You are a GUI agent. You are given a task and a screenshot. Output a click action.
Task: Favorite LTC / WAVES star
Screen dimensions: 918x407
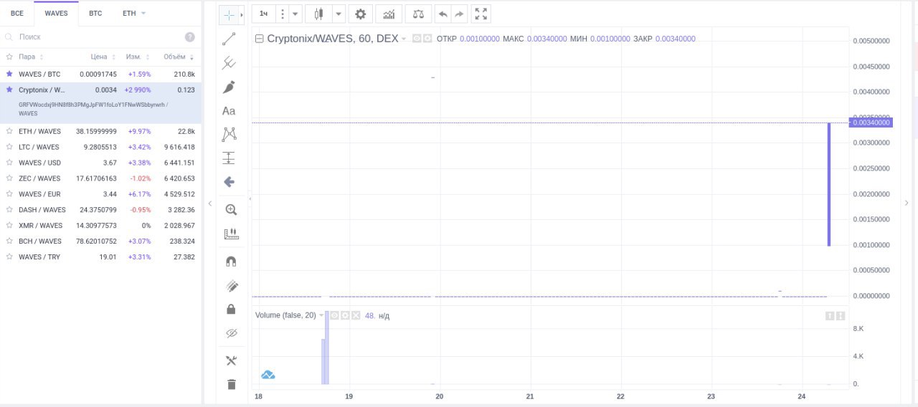(9, 147)
